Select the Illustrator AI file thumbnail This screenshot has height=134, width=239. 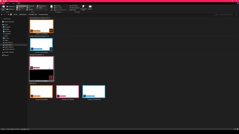click(x=41, y=26)
